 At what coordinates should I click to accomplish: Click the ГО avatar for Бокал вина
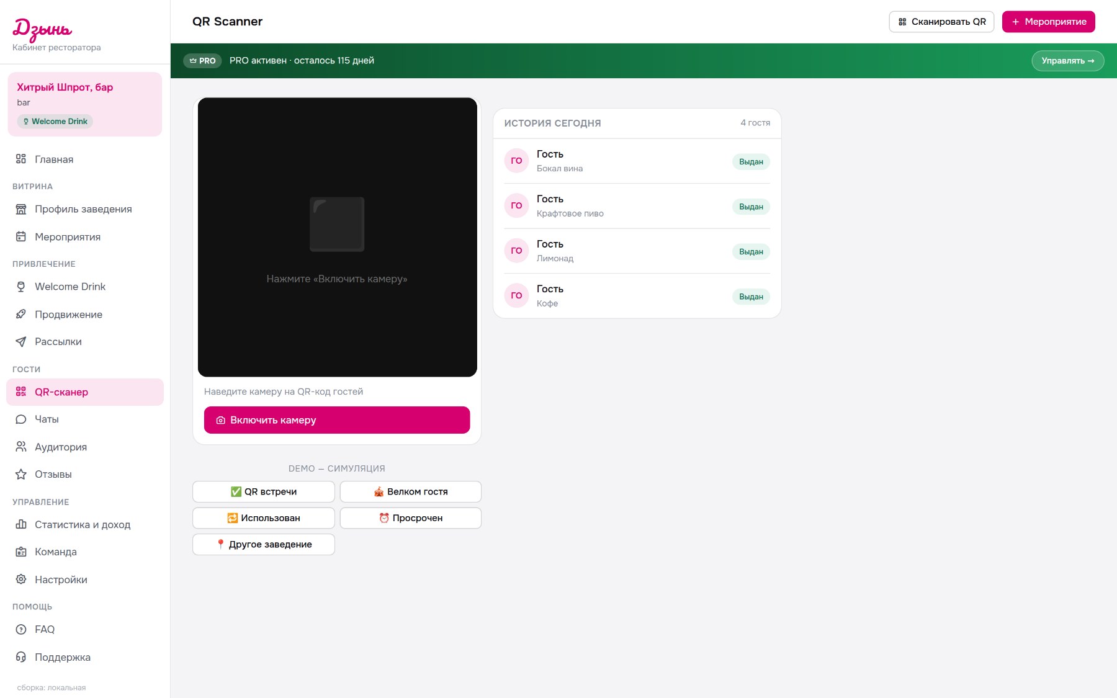click(516, 161)
